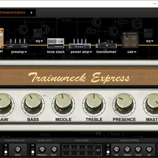Select third Quick Snap slot in top row
Screen dimensions: 158x158
coord(82,147)
